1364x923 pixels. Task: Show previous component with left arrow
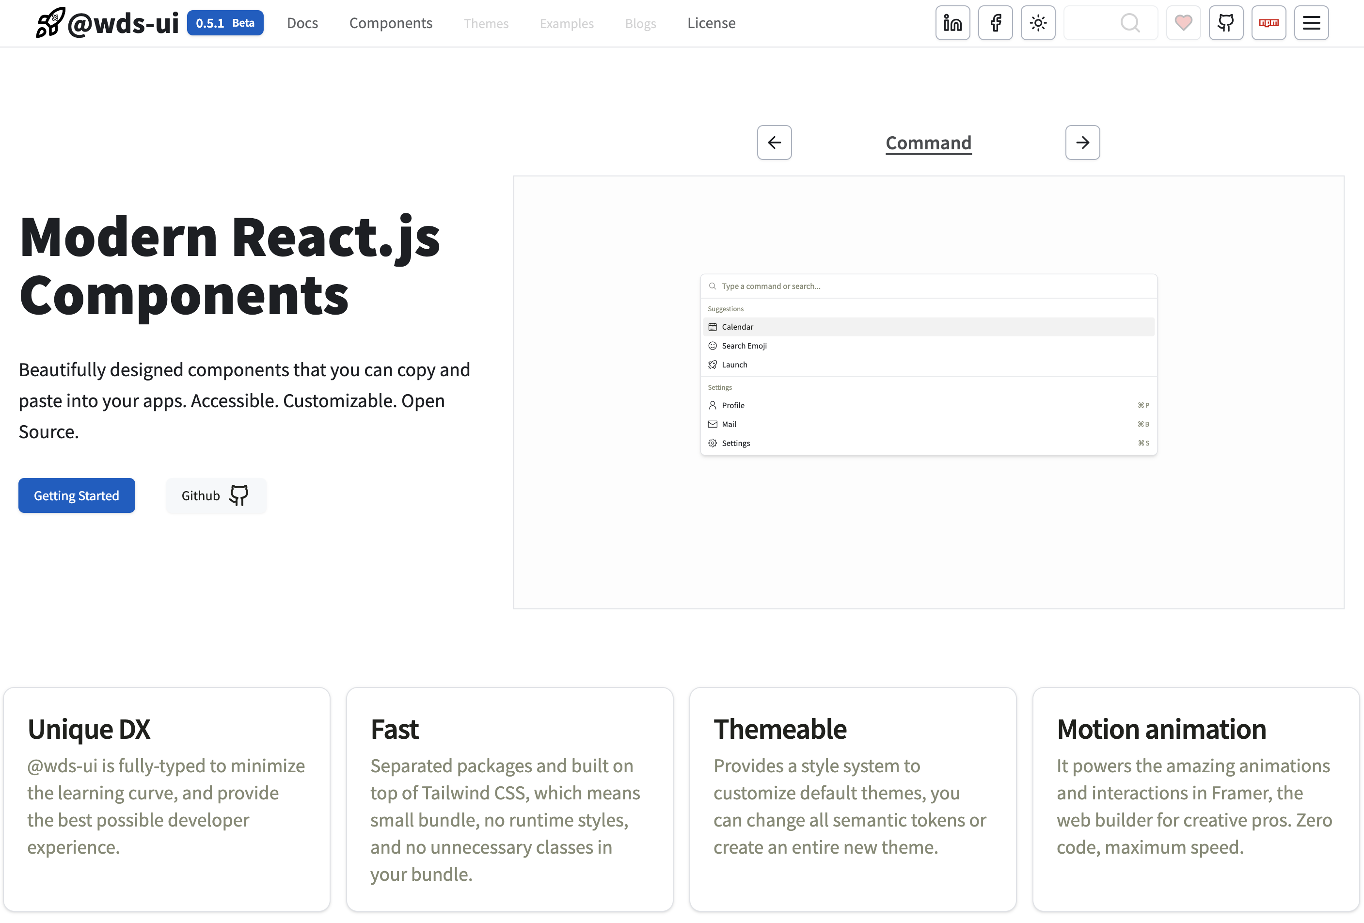click(774, 142)
